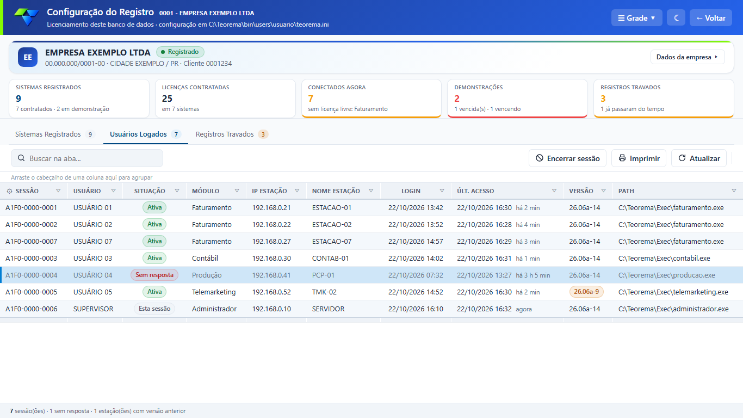Click the gear icon in Sessão header
Screen dimensions: 743x418
[10, 191]
